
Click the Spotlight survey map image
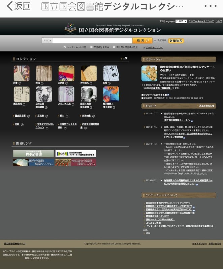[149, 73]
